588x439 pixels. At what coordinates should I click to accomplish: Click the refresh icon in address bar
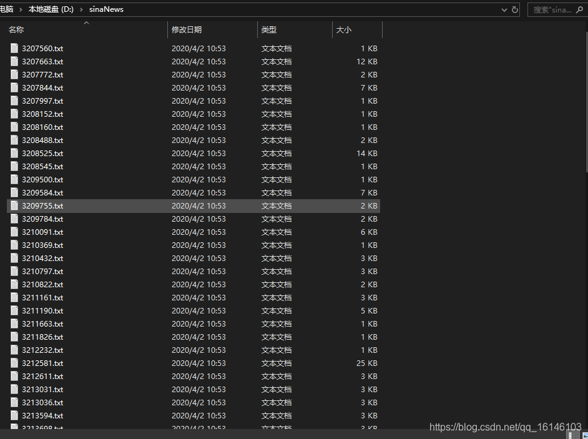point(515,10)
